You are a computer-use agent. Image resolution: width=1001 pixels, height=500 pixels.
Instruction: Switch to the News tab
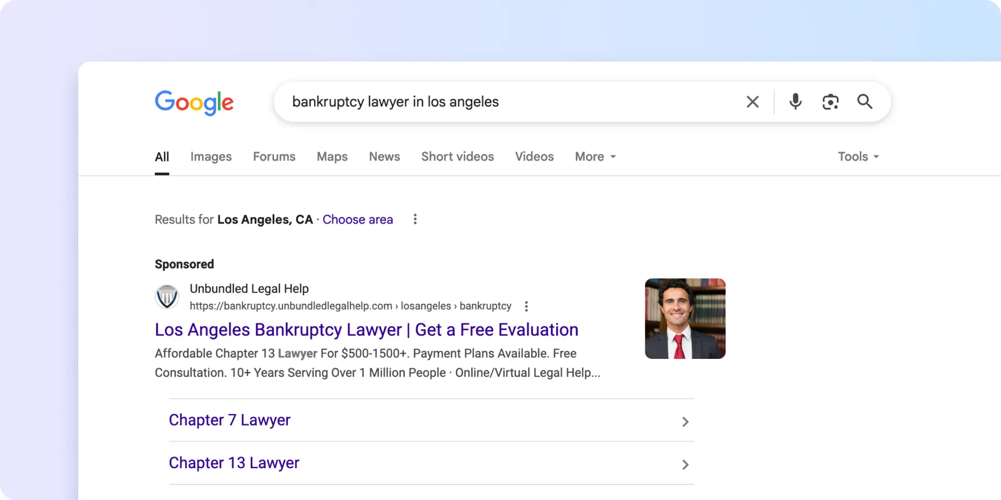tap(384, 157)
